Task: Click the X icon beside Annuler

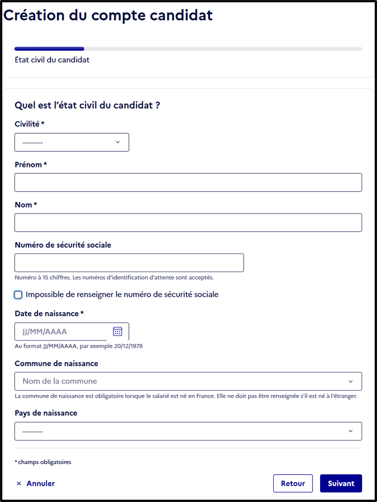Action: (x=19, y=483)
